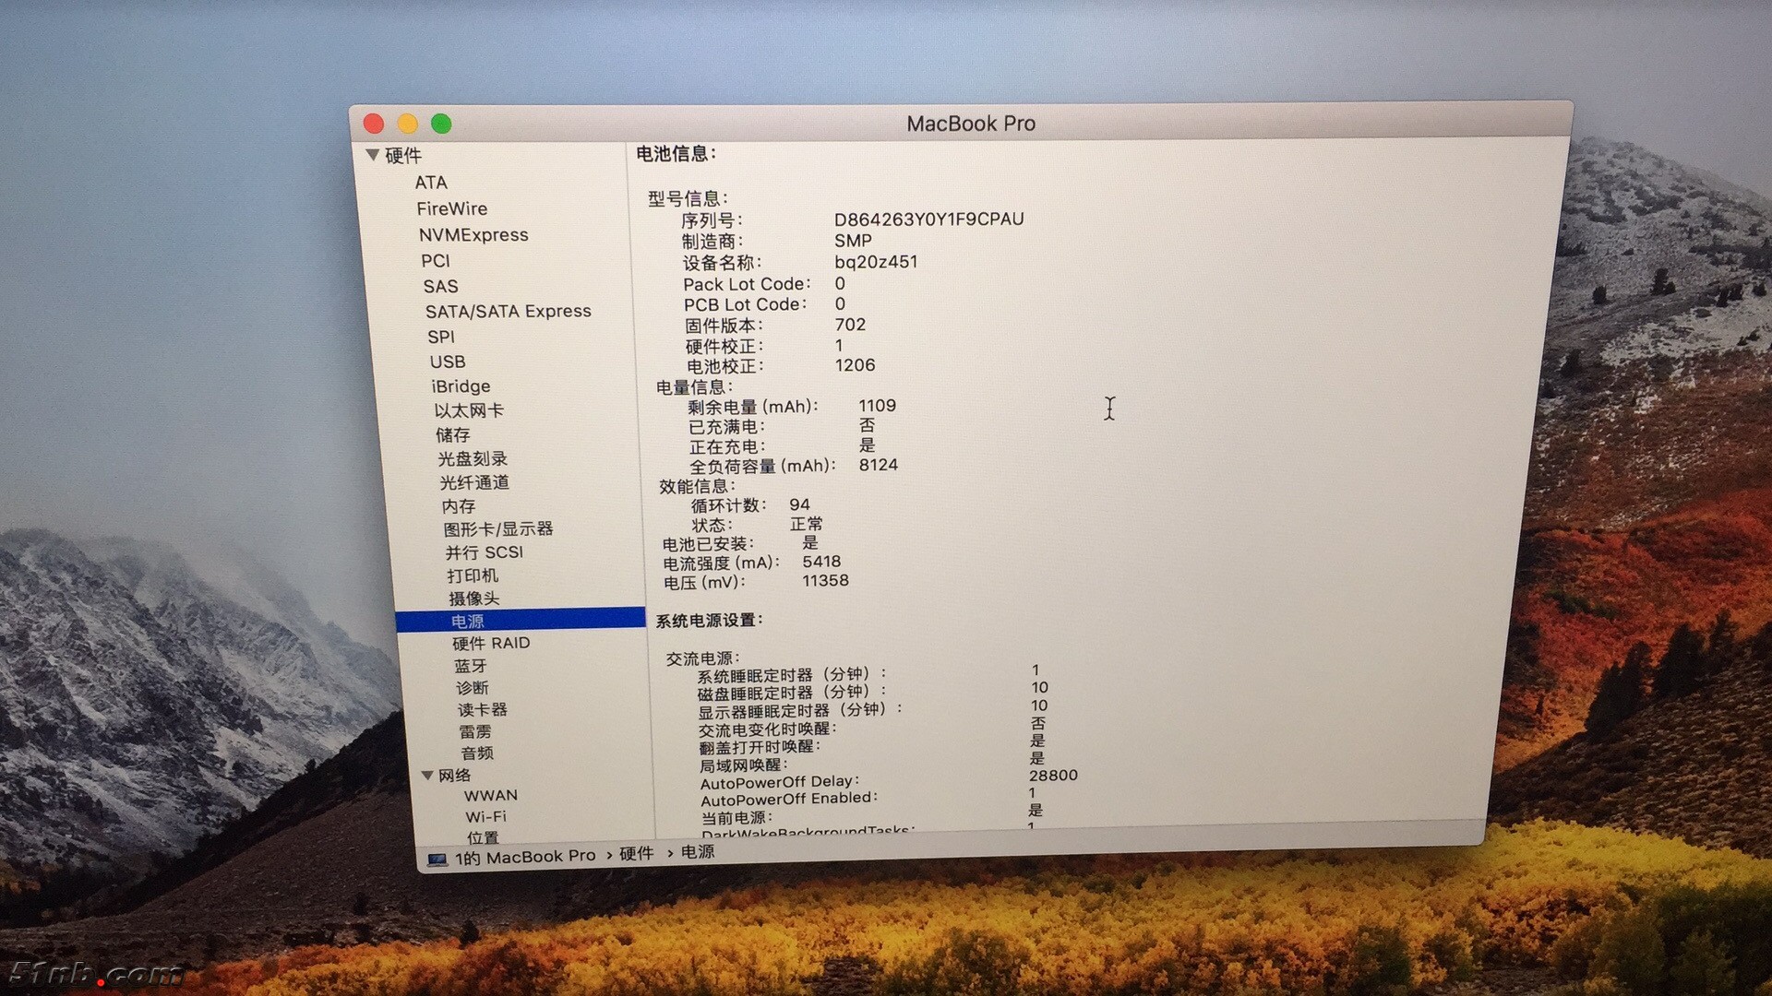The width and height of the screenshot is (1772, 996).
Task: Select 内存 in the sidebar
Action: click(459, 506)
